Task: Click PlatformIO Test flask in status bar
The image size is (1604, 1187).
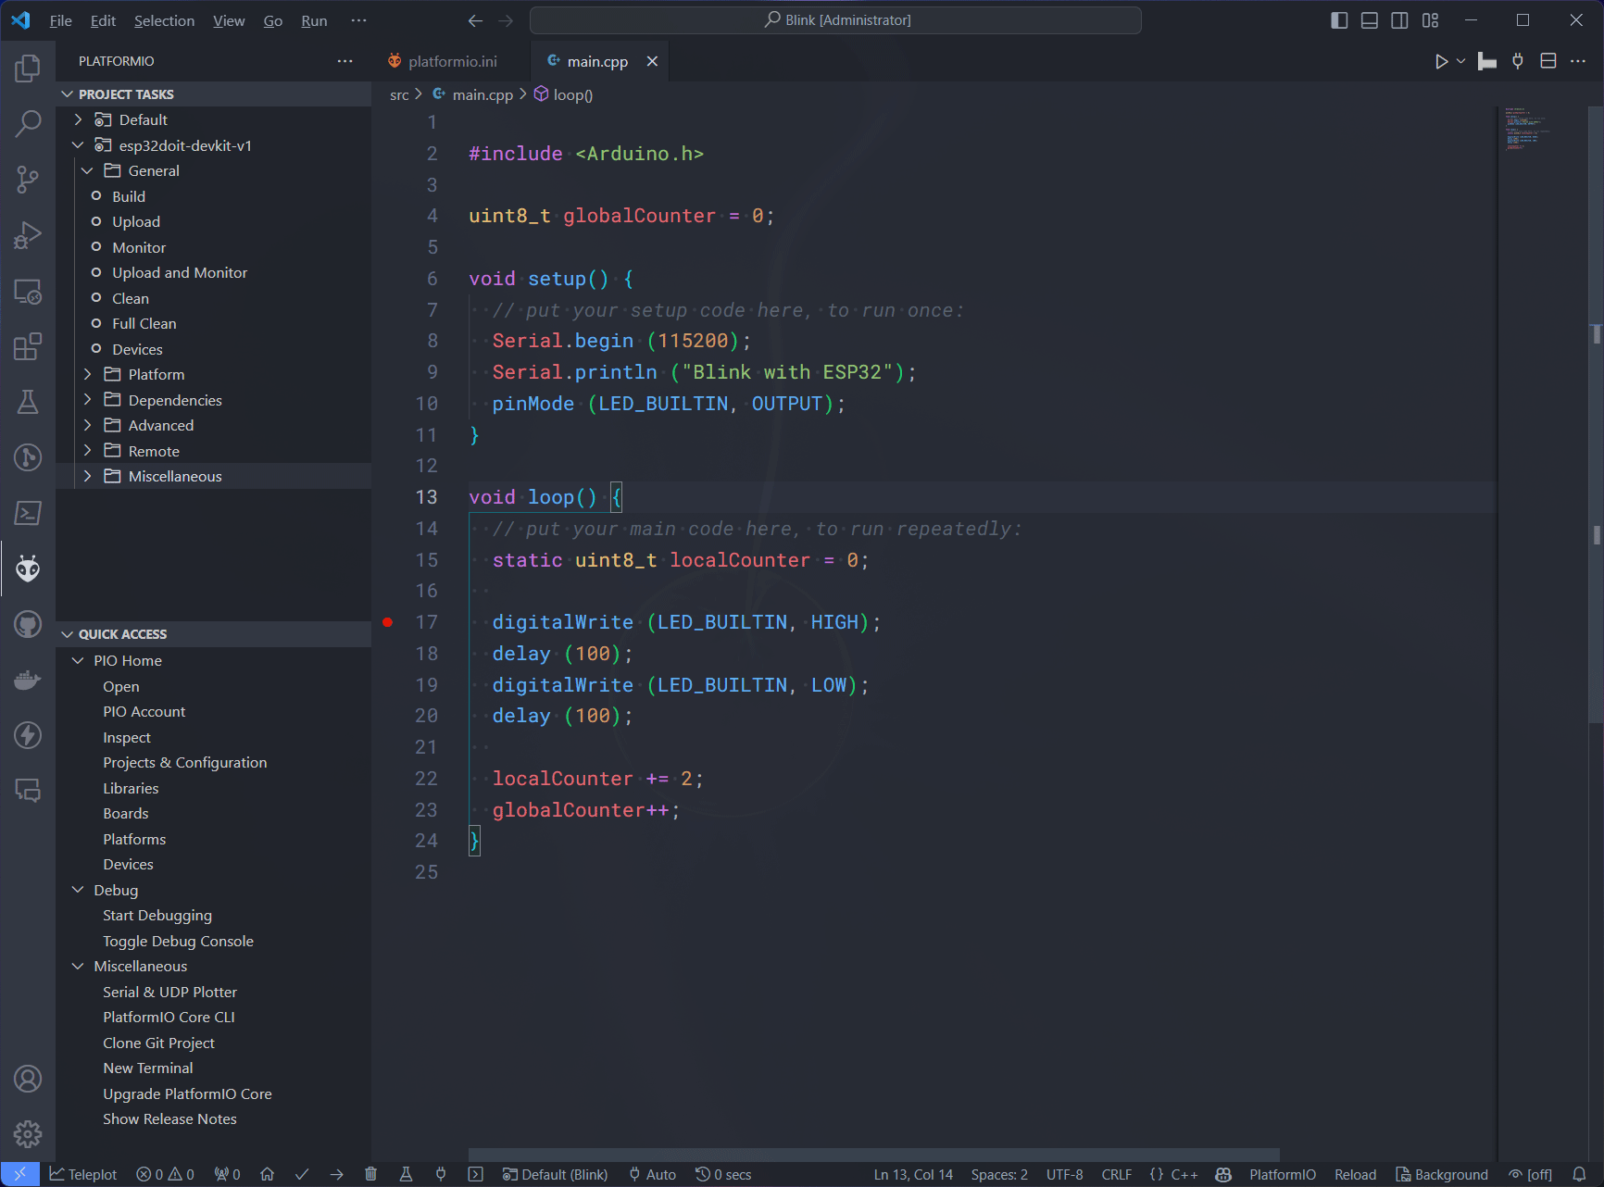Action: [406, 1174]
